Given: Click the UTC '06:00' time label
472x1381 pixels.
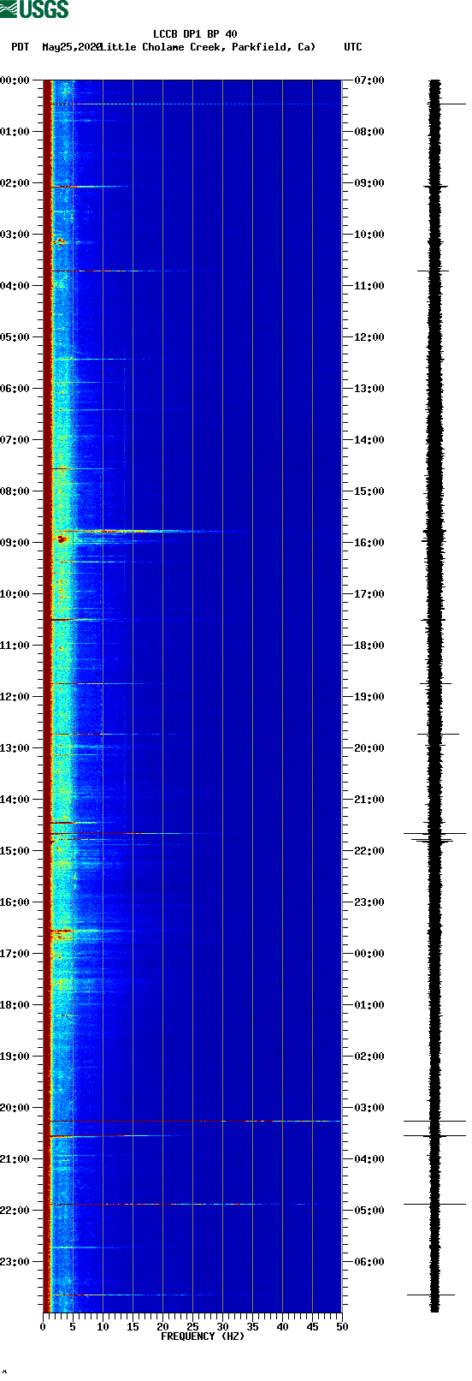Looking at the screenshot, I should [369, 1262].
